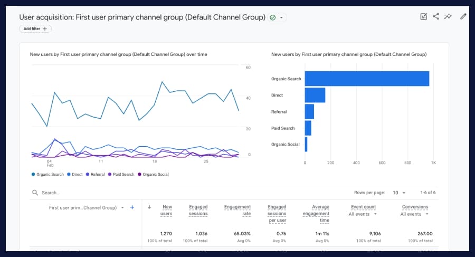Toggle Organic Search series in chart legend
This screenshot has width=475, height=257.
coord(48,174)
